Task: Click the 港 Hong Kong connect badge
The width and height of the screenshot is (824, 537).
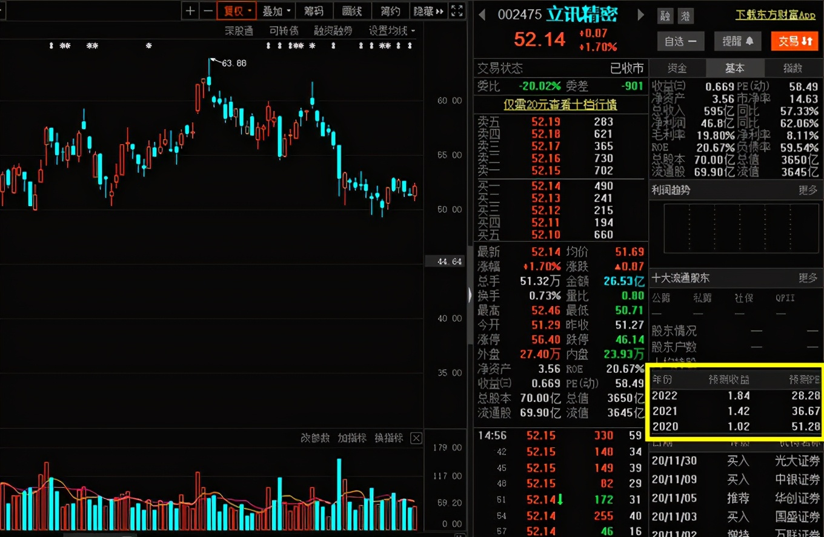Action: [685, 15]
